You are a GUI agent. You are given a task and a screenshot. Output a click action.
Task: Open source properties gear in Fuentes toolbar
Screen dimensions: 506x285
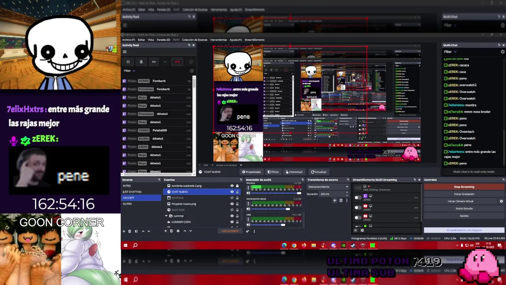point(178,231)
